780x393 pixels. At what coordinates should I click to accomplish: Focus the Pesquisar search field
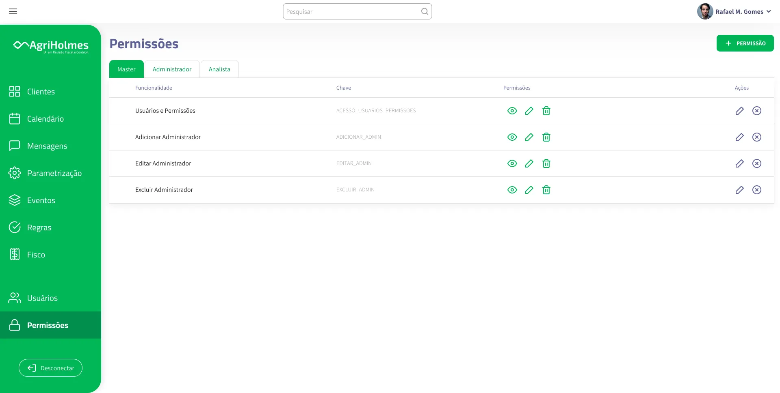pyautogui.click(x=357, y=11)
